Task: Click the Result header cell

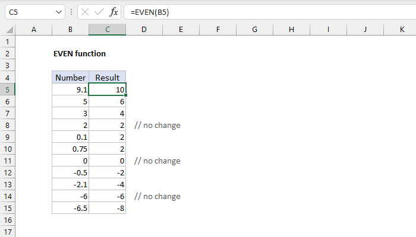Action: coord(107,78)
